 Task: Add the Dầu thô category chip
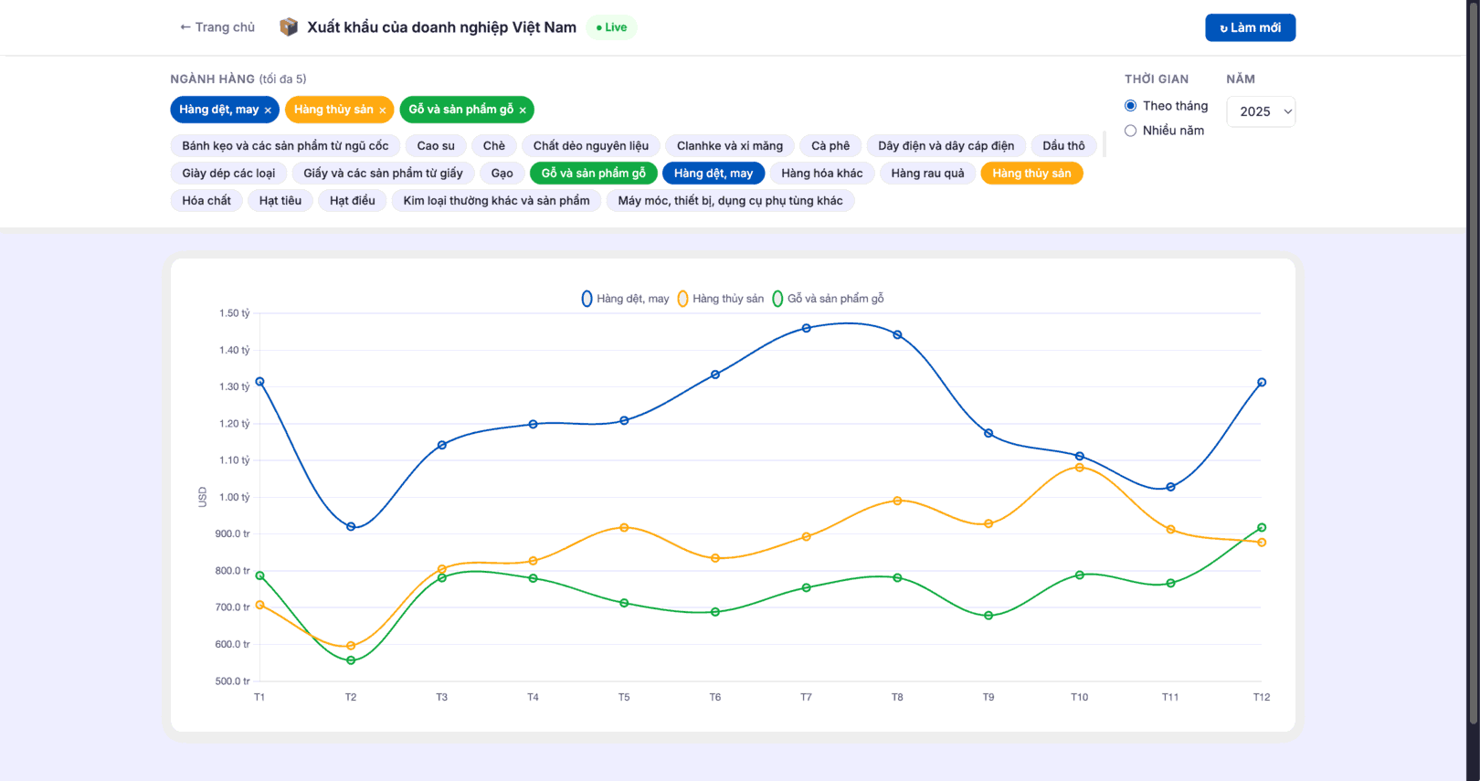1063,146
